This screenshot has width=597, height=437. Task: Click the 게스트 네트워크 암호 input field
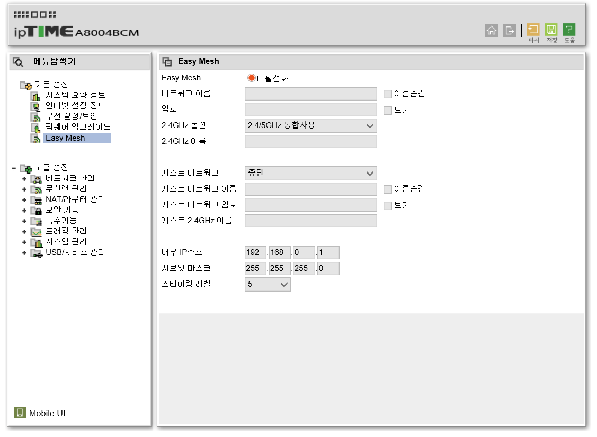(310, 205)
